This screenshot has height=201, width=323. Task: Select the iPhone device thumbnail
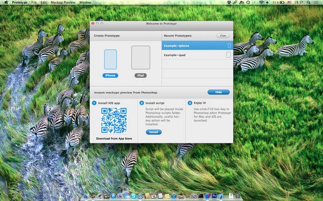[x=110, y=59]
